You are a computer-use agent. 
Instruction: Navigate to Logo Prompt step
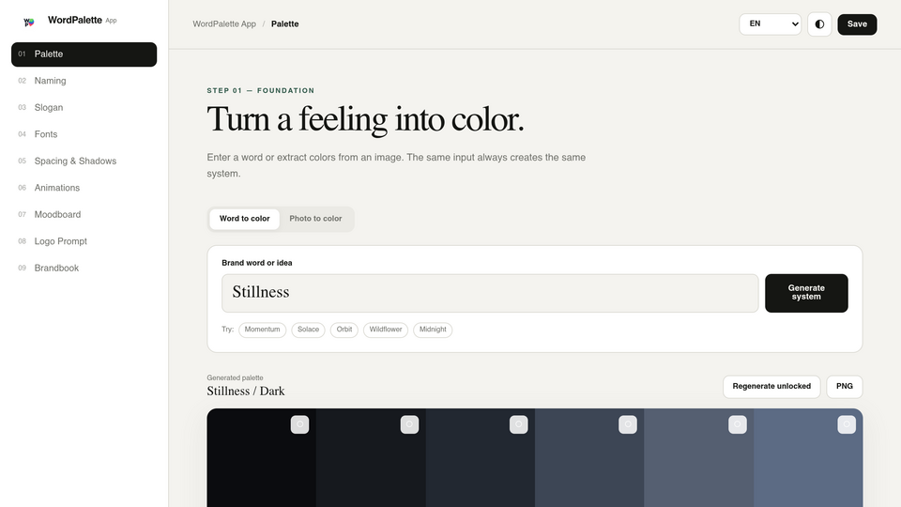pyautogui.click(x=84, y=241)
